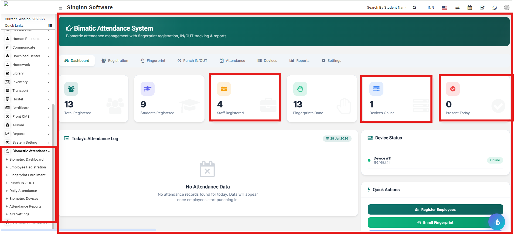Select the Dashboard tab
Viewport: 514px width, 234px height.
77,61
